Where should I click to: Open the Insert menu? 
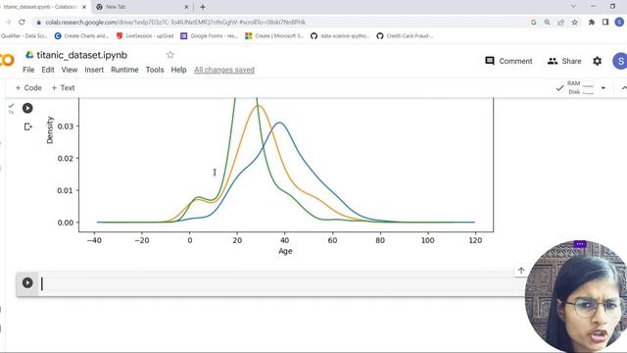[94, 70]
